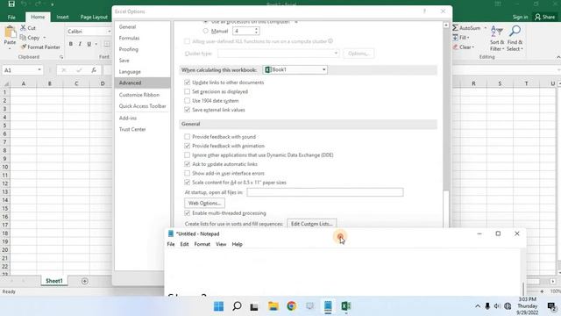Screen dimensions: 561x316
Task: Toggle Underline formatting button
Action: (x=89, y=44)
